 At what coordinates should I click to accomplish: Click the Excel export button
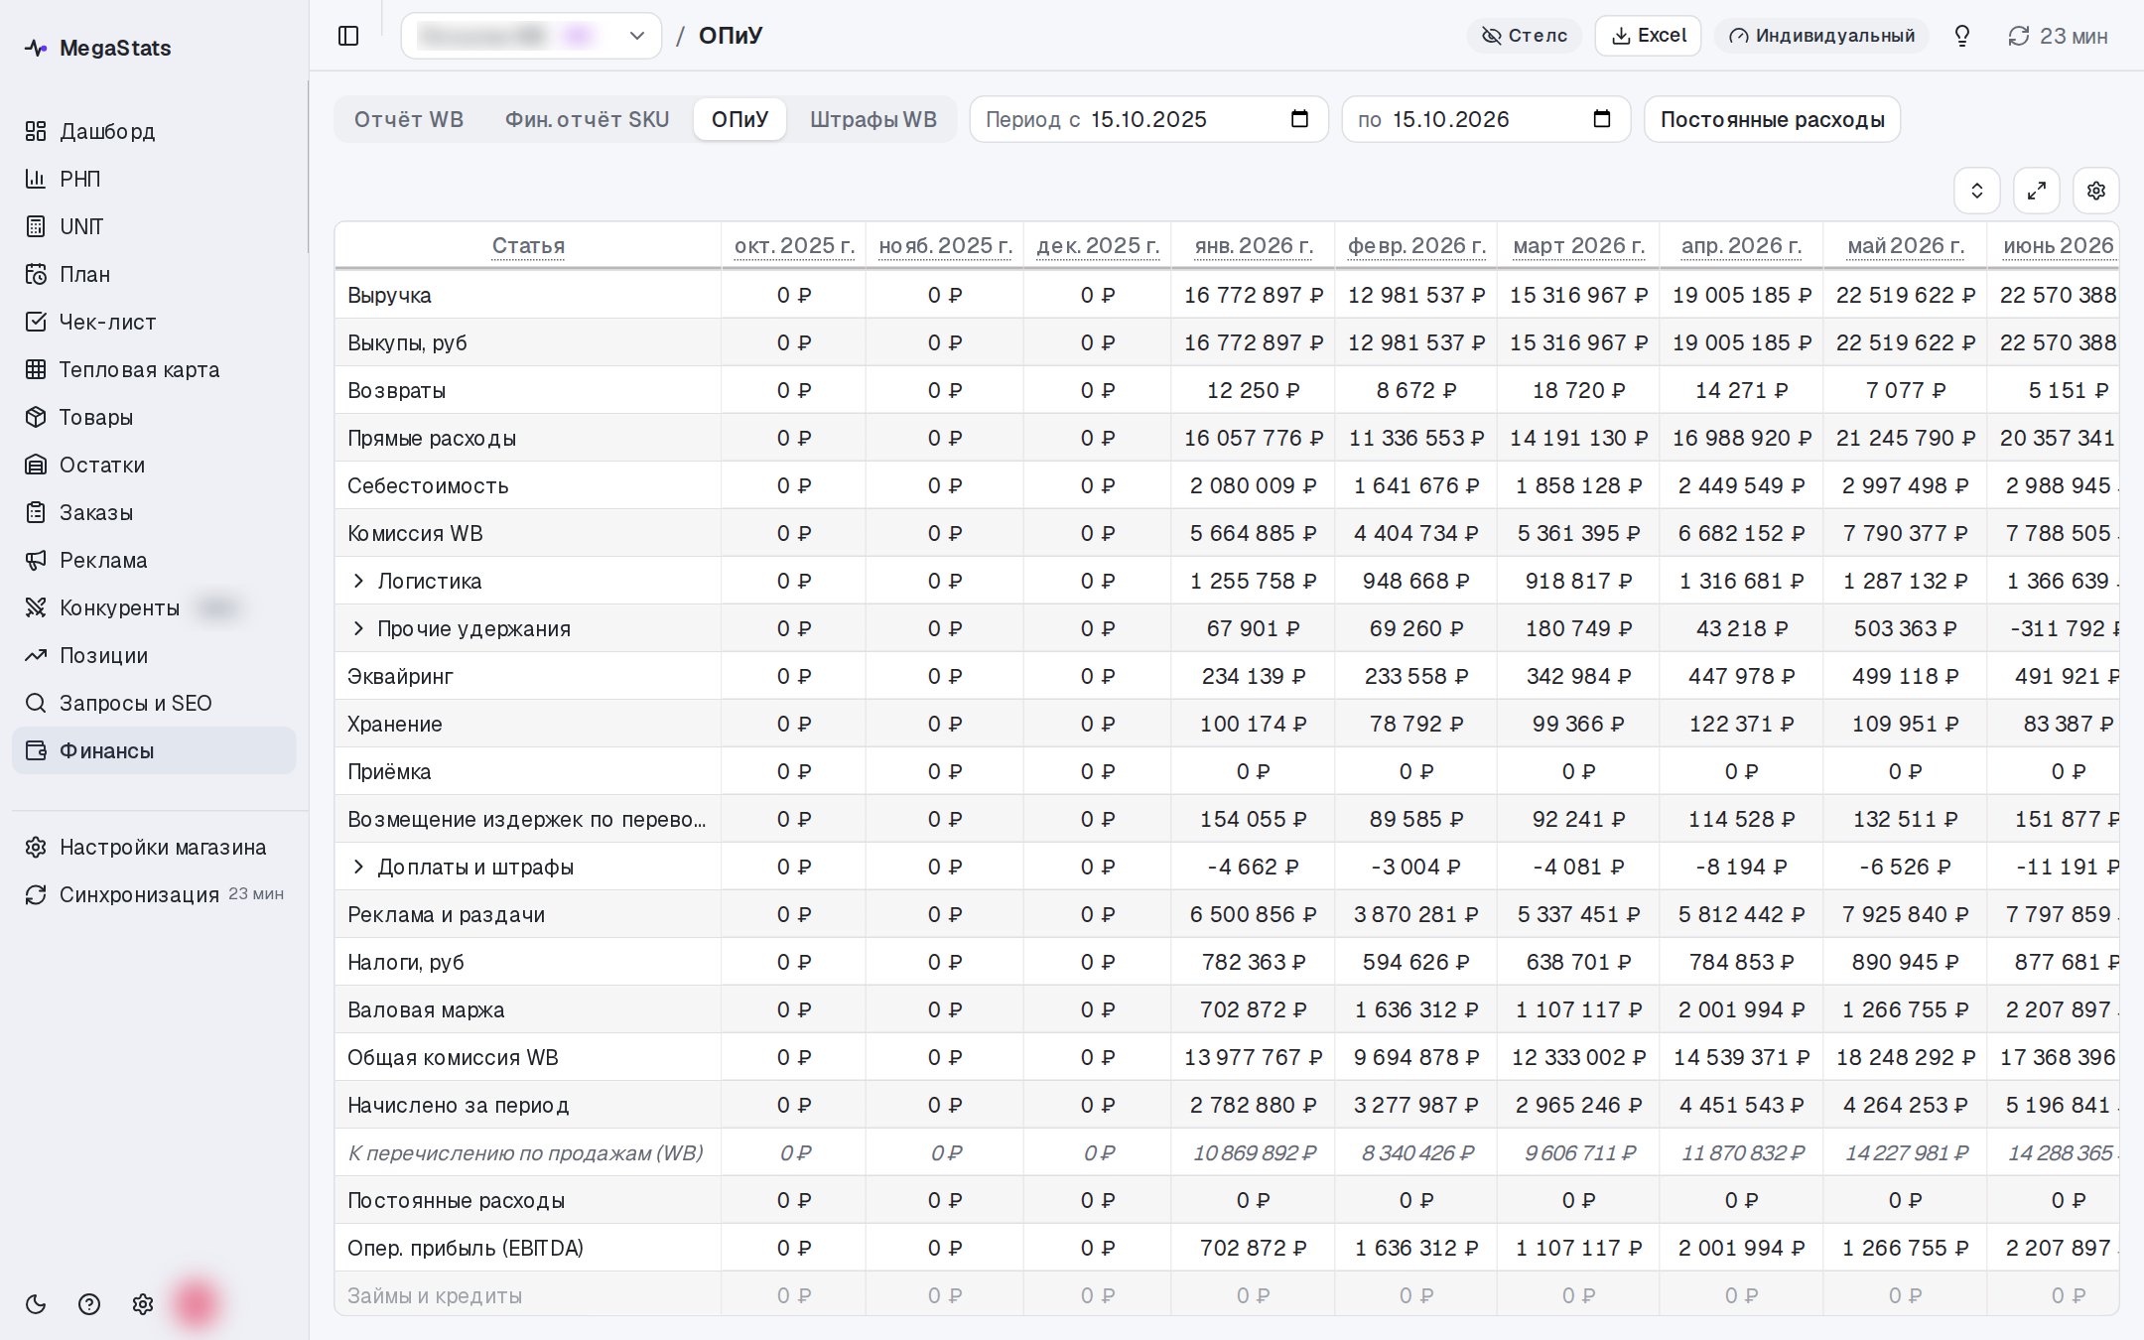click(x=1648, y=36)
